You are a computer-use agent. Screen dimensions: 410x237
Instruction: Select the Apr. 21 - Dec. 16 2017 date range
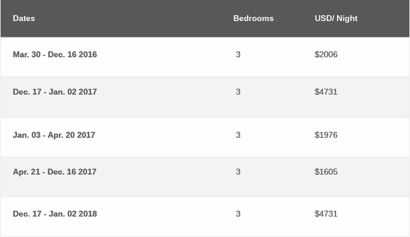[x=54, y=171]
